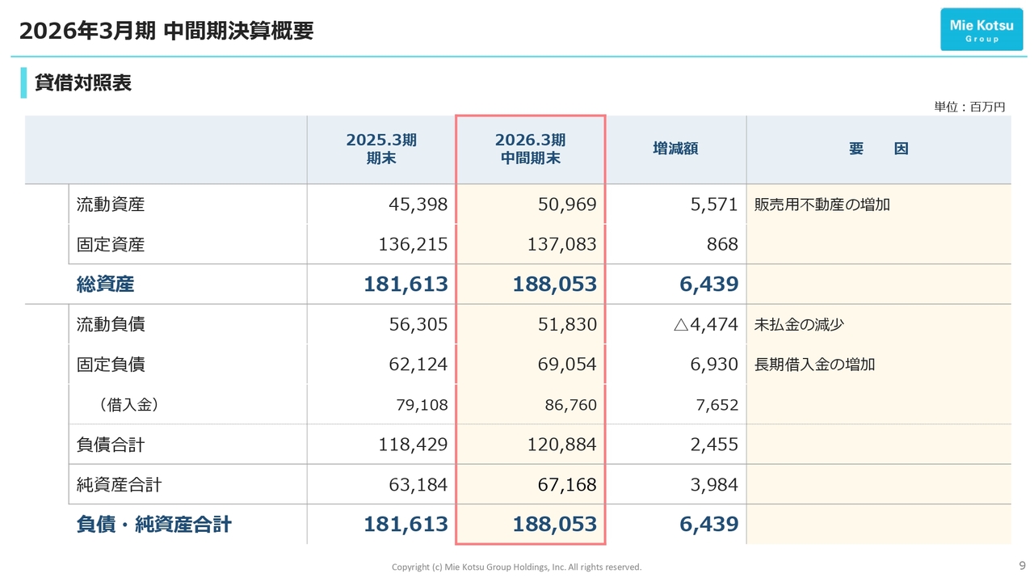Click the 長期借入金の増加 note

[814, 365]
